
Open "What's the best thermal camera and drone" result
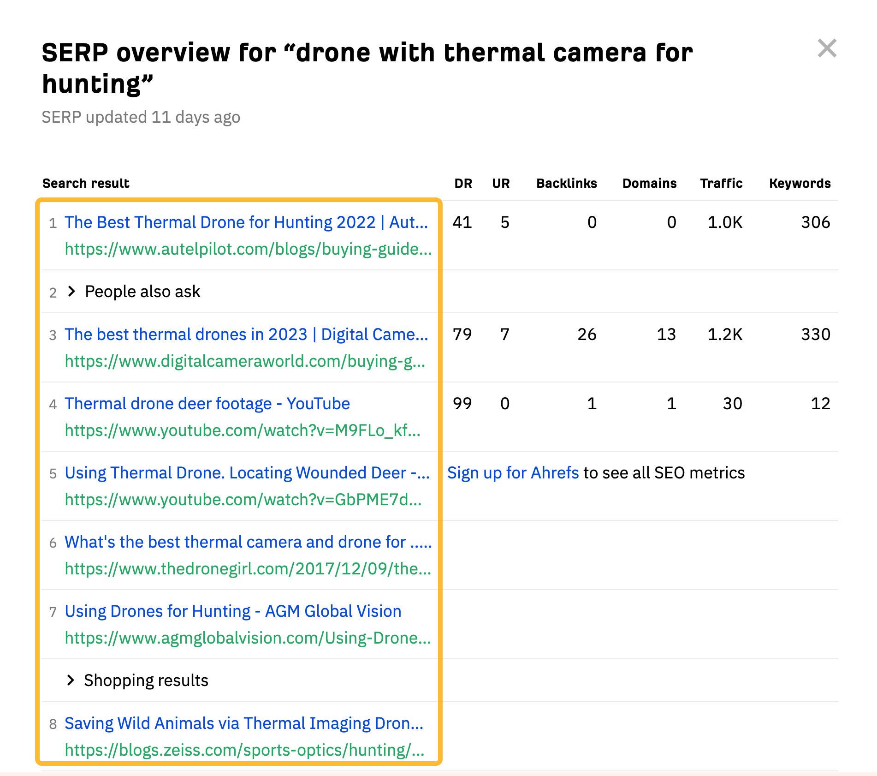coord(249,542)
